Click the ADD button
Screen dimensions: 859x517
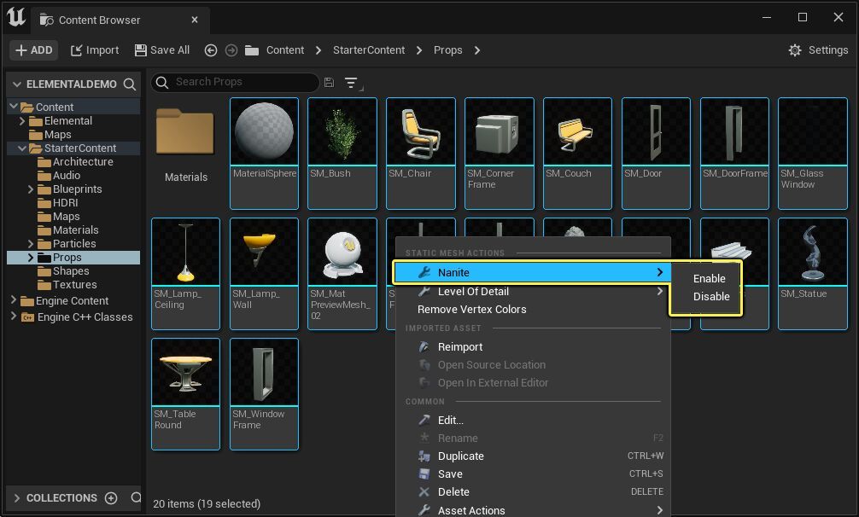[34, 50]
